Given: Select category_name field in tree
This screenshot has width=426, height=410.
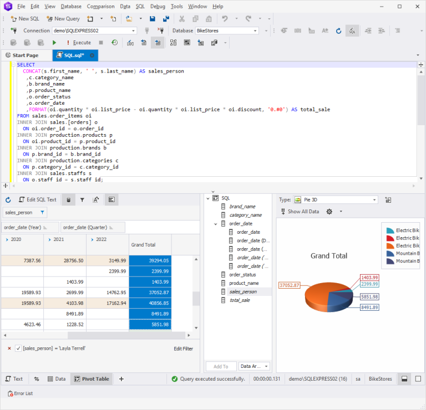Looking at the screenshot, I should tap(245, 215).
